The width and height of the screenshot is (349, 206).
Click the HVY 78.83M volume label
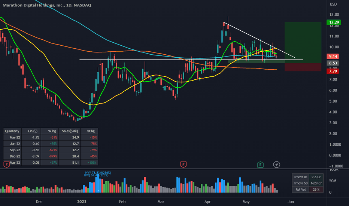[x=98, y=173]
